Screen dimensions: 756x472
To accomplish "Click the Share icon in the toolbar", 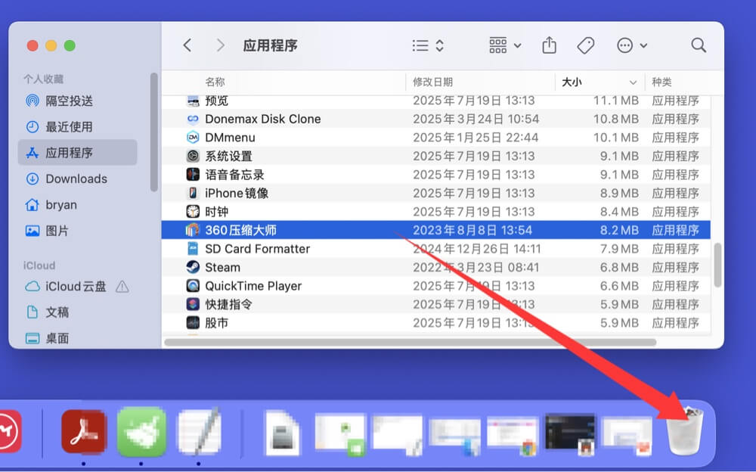I will tap(549, 45).
